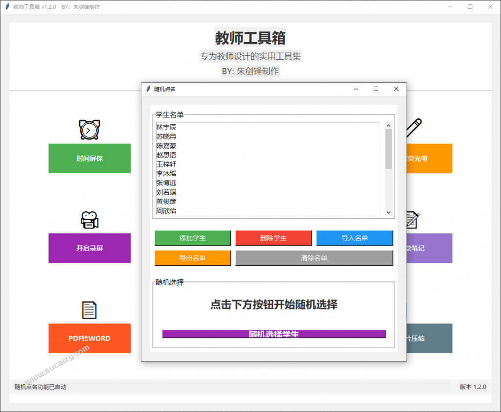This screenshot has width=501, height=412.
Task: Maximize the 随机点名 dialog window
Action: [x=376, y=89]
